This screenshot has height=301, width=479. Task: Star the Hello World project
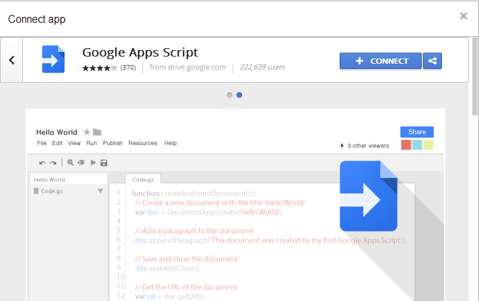(87, 132)
